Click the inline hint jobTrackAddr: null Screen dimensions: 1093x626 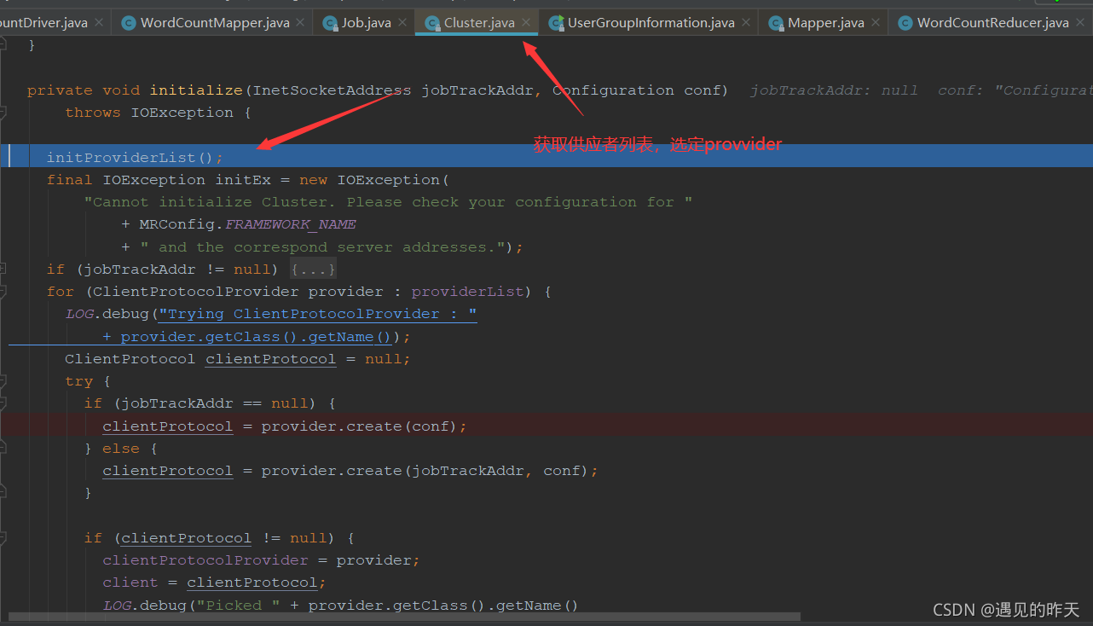(835, 90)
